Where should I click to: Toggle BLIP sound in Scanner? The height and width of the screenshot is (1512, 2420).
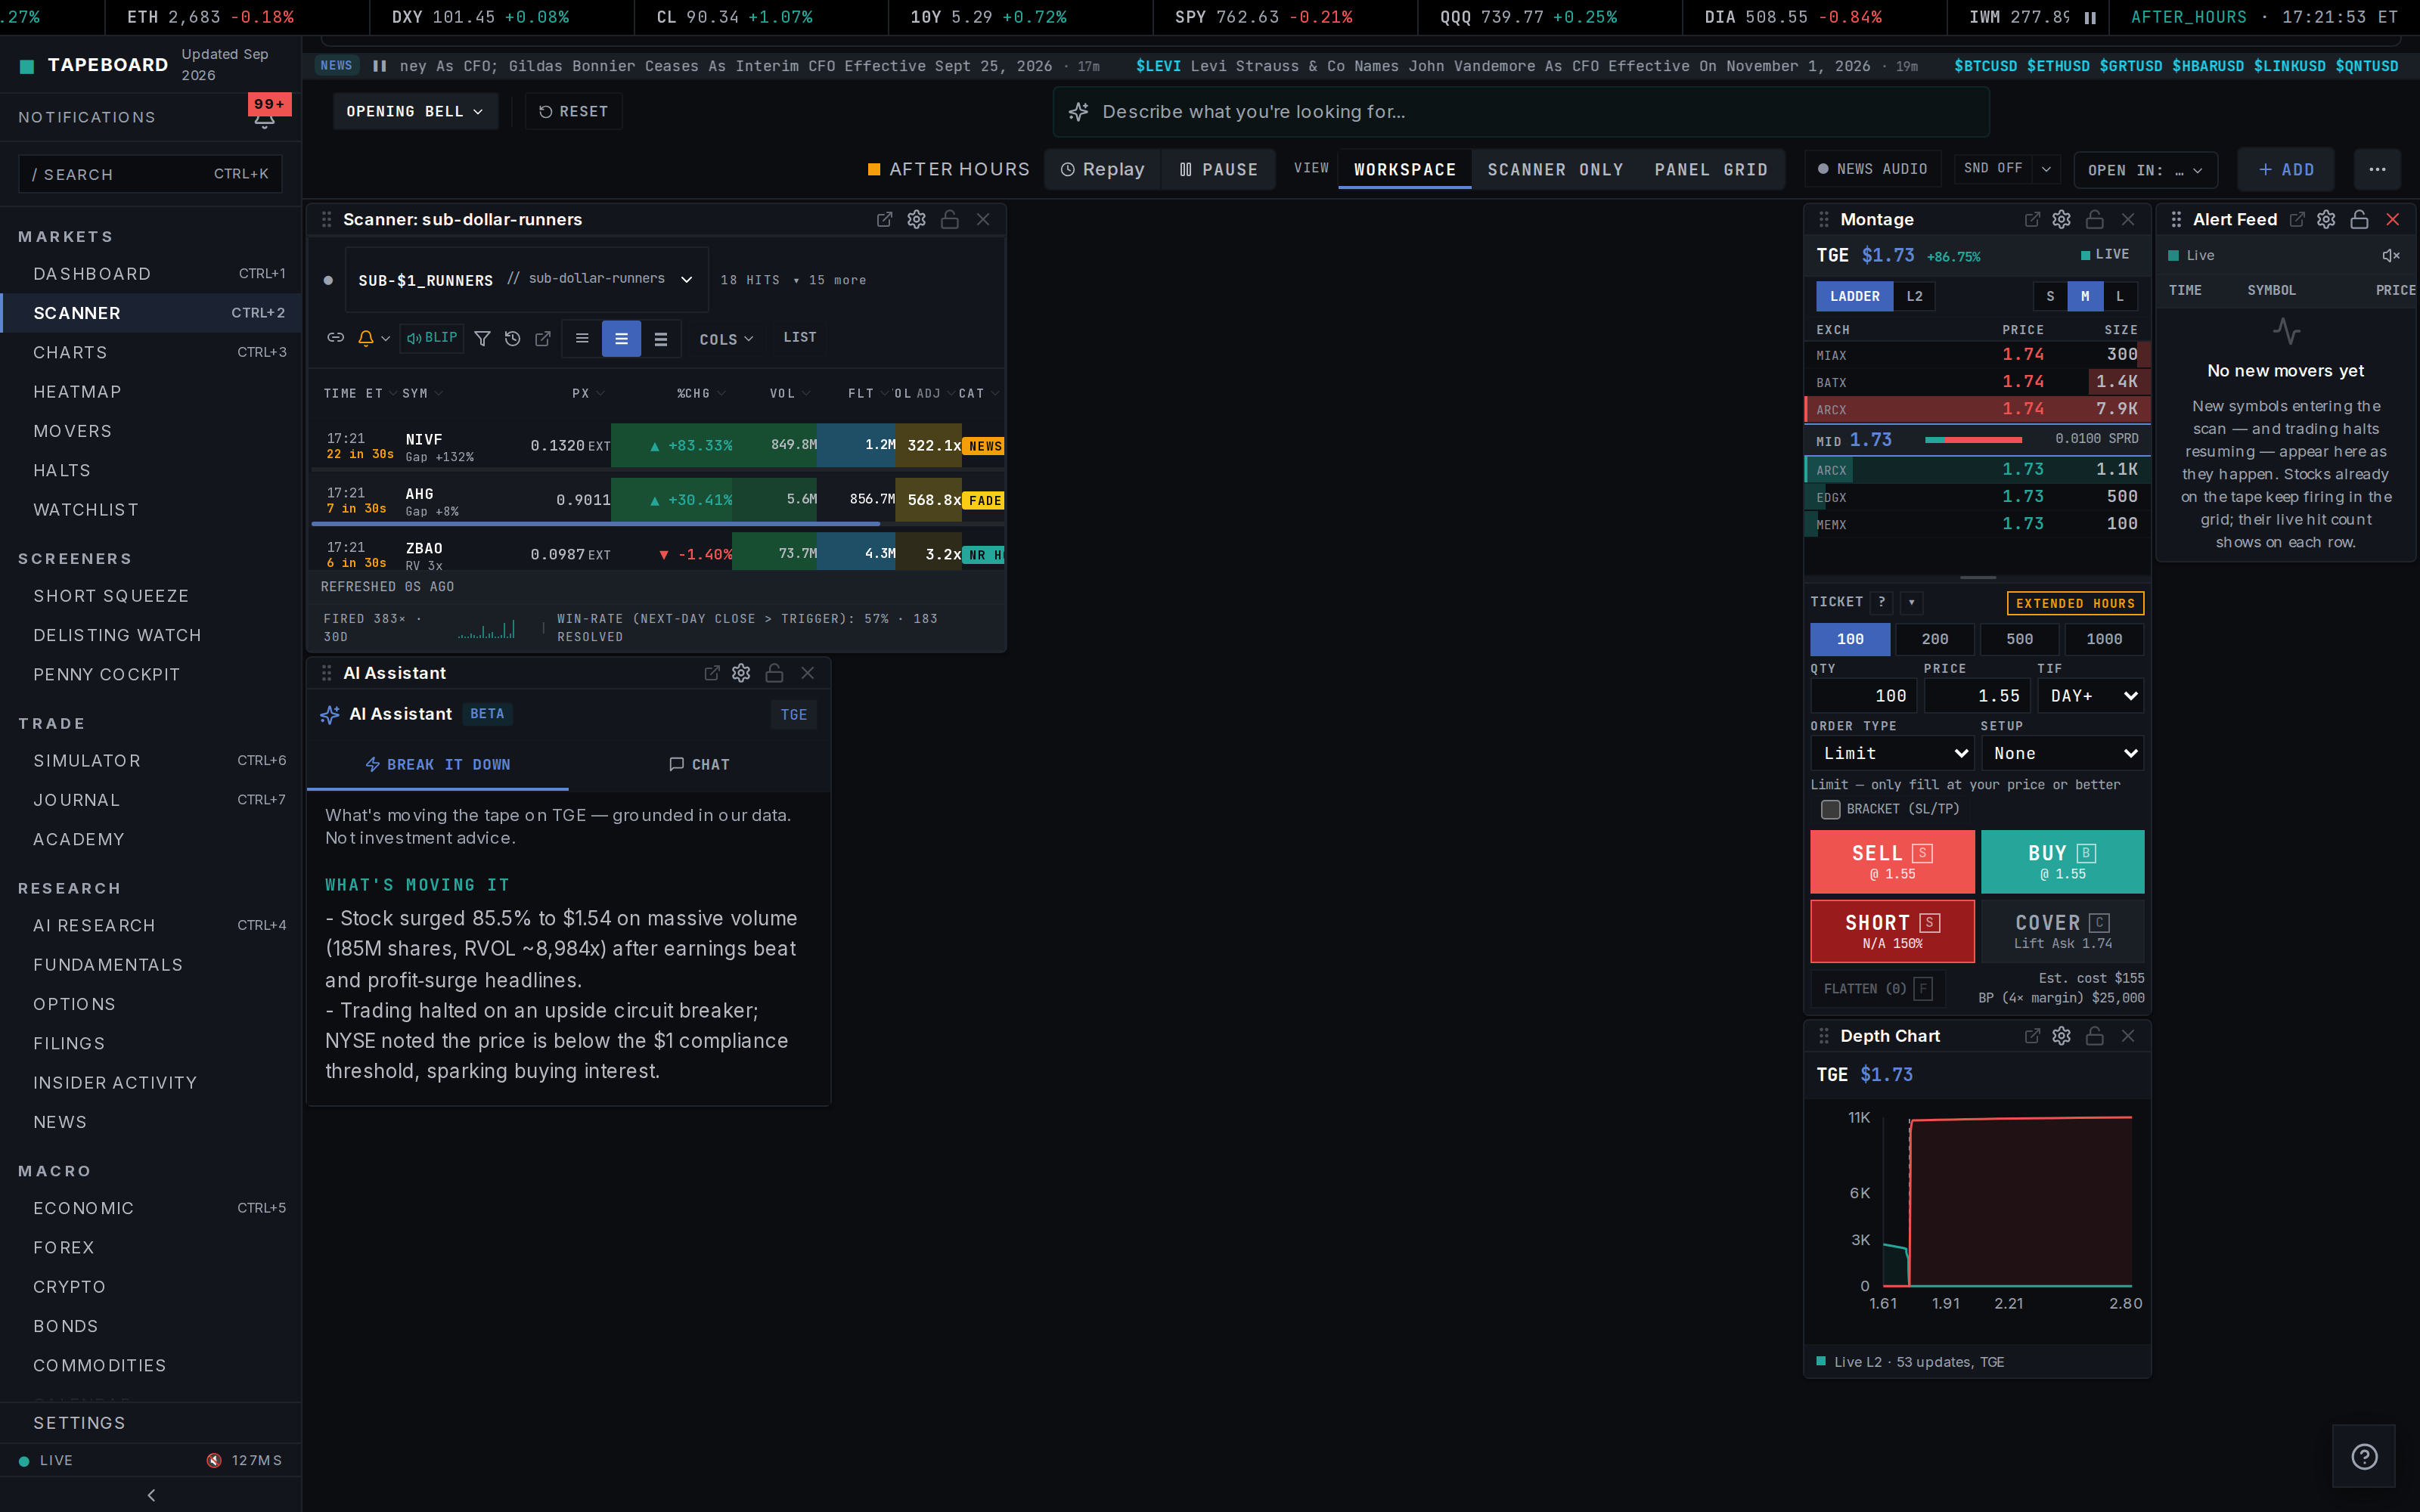tap(432, 338)
